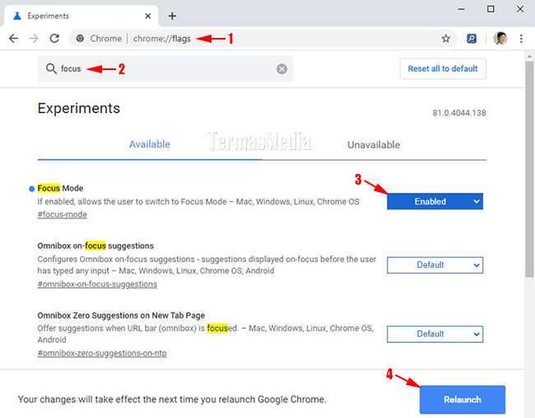Open the #omnibox-zero-suggestions-on-ntp link
535x418 pixels.
[102, 353]
